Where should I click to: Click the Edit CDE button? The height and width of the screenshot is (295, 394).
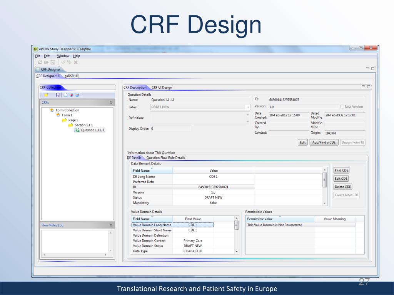pyautogui.click(x=341, y=179)
